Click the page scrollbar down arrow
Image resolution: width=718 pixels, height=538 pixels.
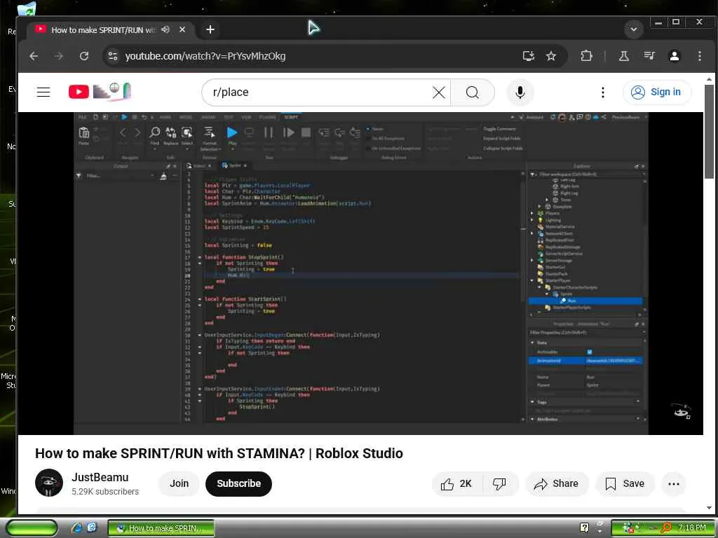(710, 508)
